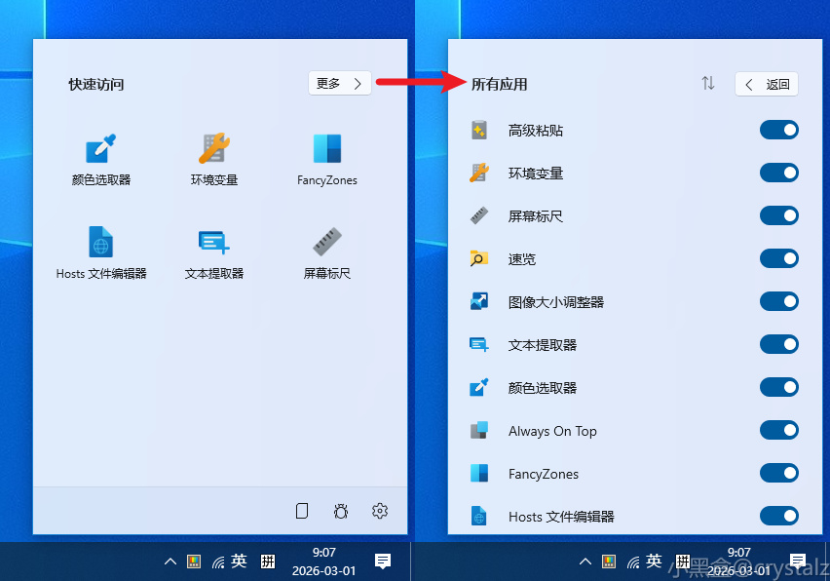Open the documentation page icon in footer
Screen dimensions: 830x581
tap(302, 511)
